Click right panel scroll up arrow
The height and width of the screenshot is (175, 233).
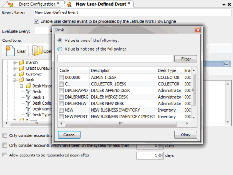(228, 84)
